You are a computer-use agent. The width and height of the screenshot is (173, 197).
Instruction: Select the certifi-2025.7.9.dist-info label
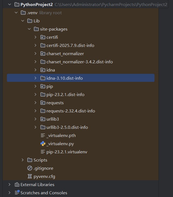tap(70, 45)
